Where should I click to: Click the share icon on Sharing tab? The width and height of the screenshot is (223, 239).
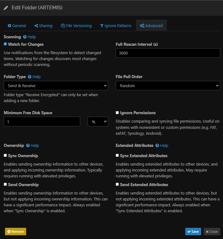36,26
